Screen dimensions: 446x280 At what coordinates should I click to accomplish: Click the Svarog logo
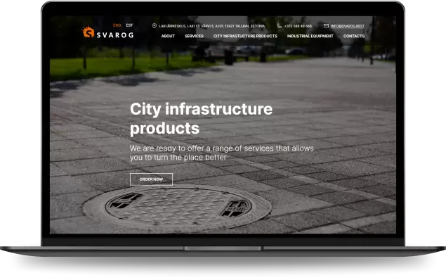[107, 32]
